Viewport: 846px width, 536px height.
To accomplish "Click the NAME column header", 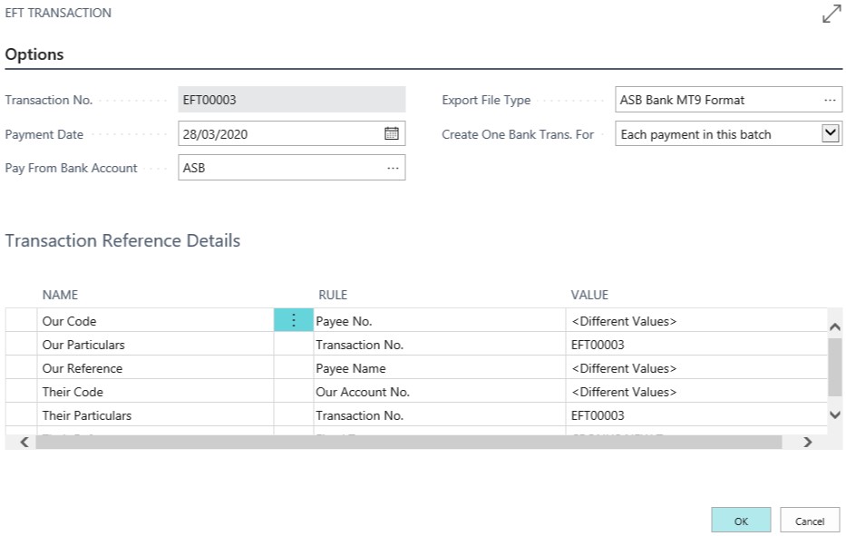I will click(x=60, y=295).
